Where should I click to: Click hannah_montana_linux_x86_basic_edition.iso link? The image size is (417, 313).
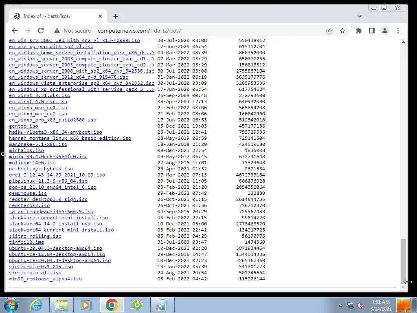(70, 138)
